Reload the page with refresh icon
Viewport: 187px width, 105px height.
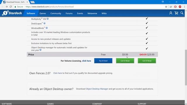pos(11,7)
